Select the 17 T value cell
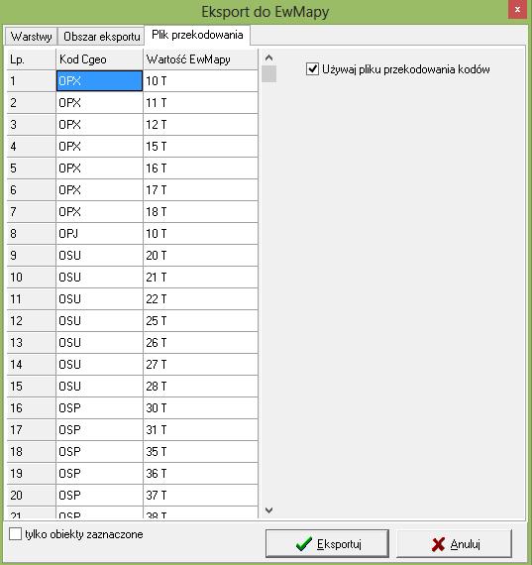The image size is (532, 565). pyautogui.click(x=201, y=190)
